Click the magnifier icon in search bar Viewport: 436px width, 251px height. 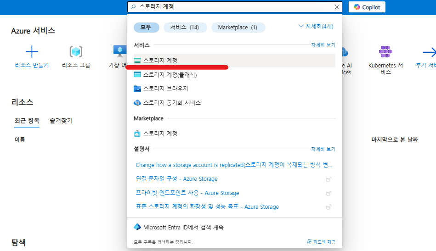click(133, 7)
